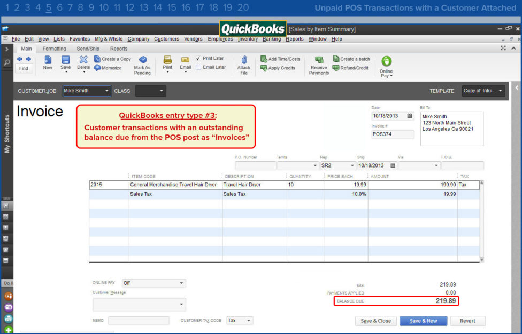Open the Reports menu in menu bar

[294, 39]
